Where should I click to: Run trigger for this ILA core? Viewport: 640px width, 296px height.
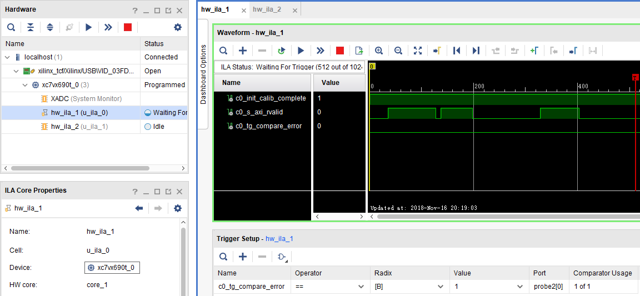point(301,51)
